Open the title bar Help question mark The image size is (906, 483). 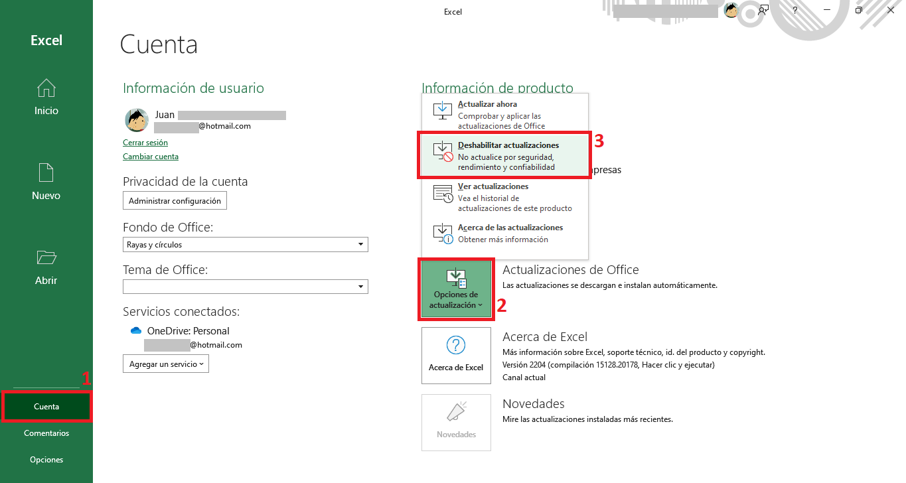click(794, 10)
